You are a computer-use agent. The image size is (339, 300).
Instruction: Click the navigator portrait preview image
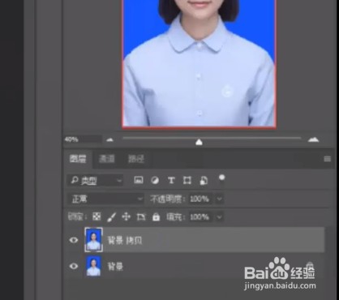[200, 63]
